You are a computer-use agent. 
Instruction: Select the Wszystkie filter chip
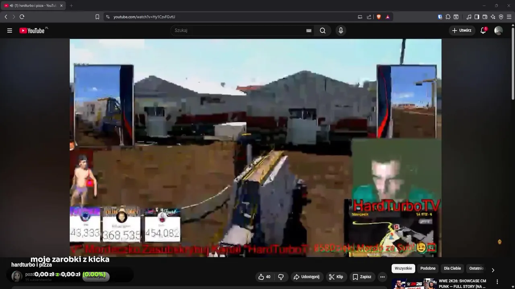pyautogui.click(x=403, y=269)
